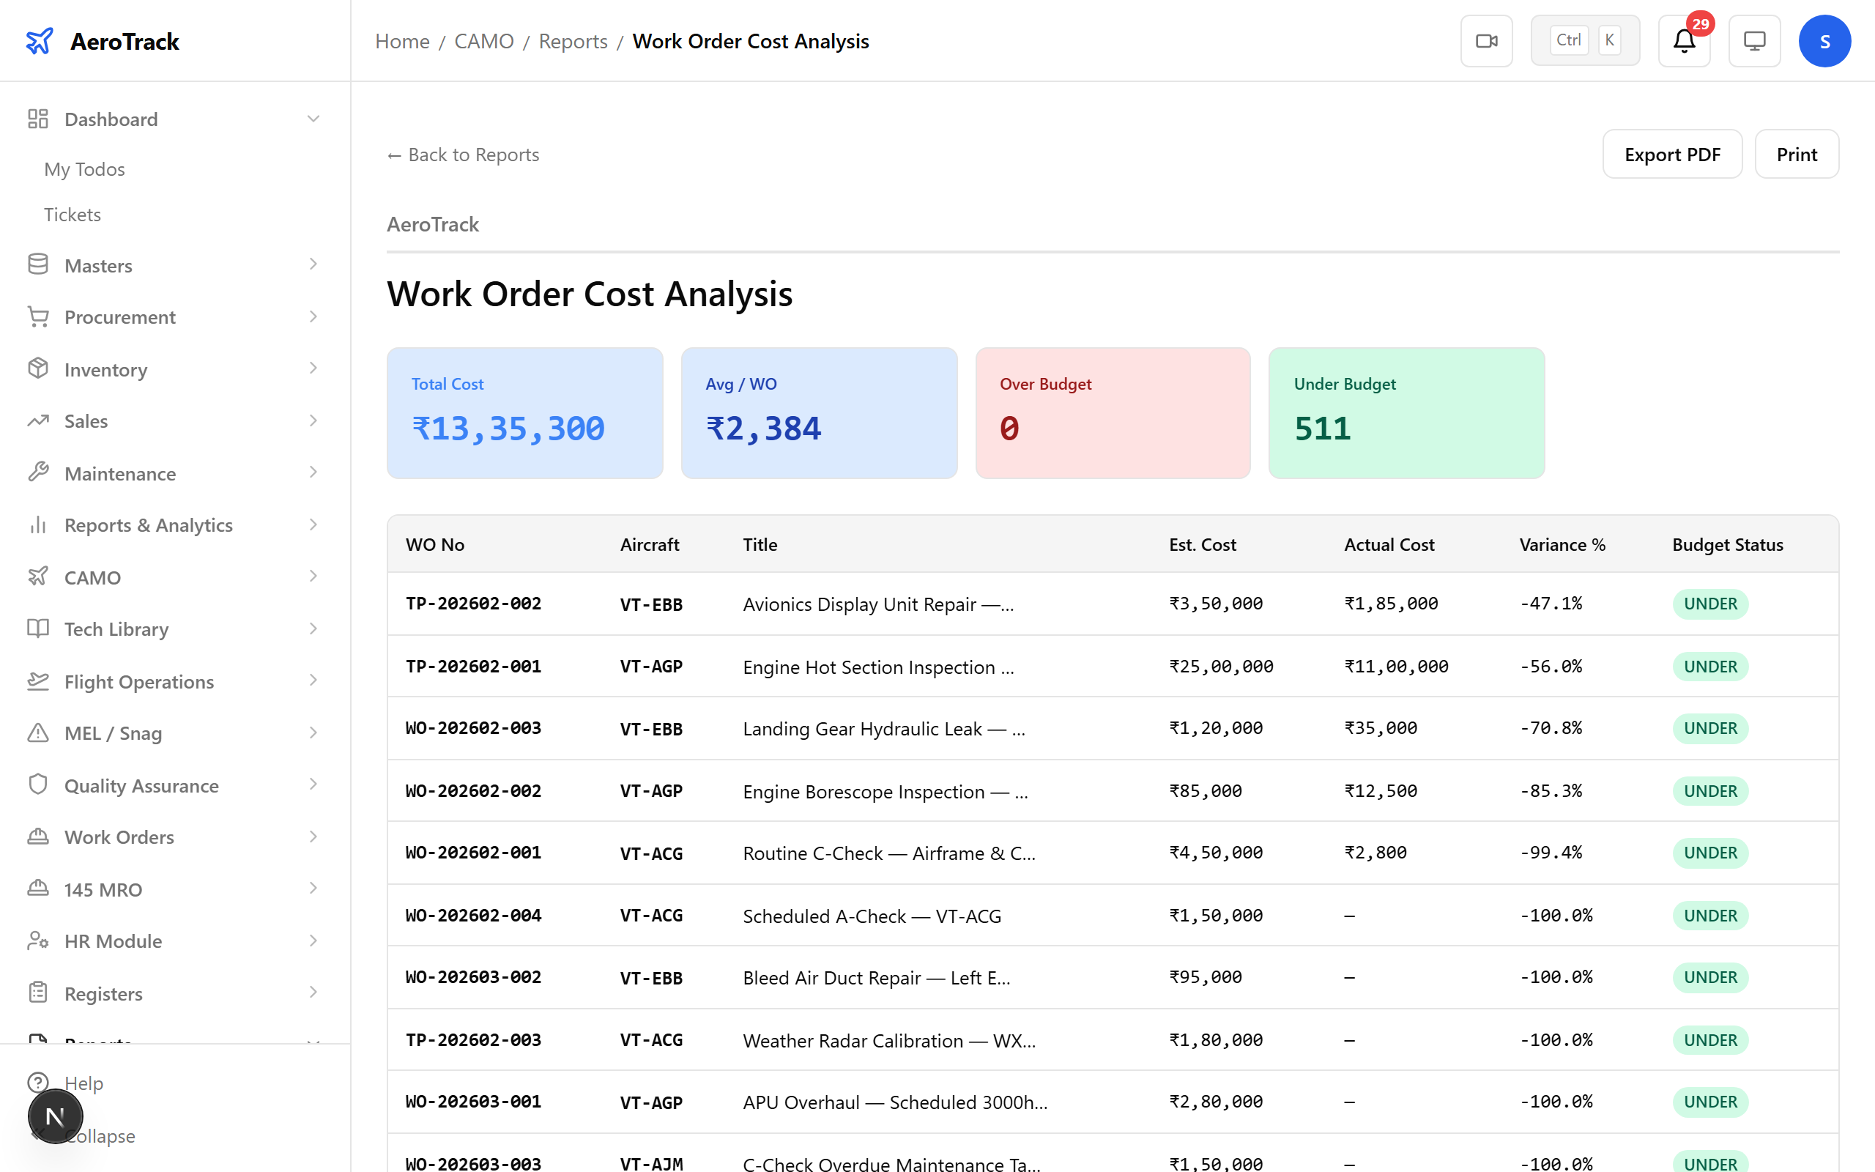This screenshot has height=1172, width=1875.
Task: Open the Procurement module icon
Action: coord(38,317)
